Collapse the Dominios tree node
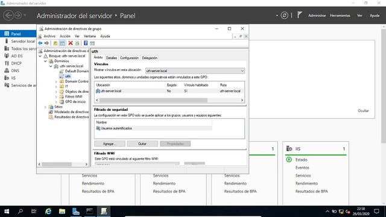Image resolution: width=386 pixels, height=217 pixels. (46, 61)
